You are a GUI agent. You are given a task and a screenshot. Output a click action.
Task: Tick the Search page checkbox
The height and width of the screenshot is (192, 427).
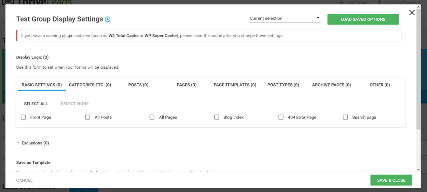tap(345, 117)
